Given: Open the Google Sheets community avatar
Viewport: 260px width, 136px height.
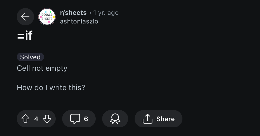Looking at the screenshot, I should click(47, 17).
